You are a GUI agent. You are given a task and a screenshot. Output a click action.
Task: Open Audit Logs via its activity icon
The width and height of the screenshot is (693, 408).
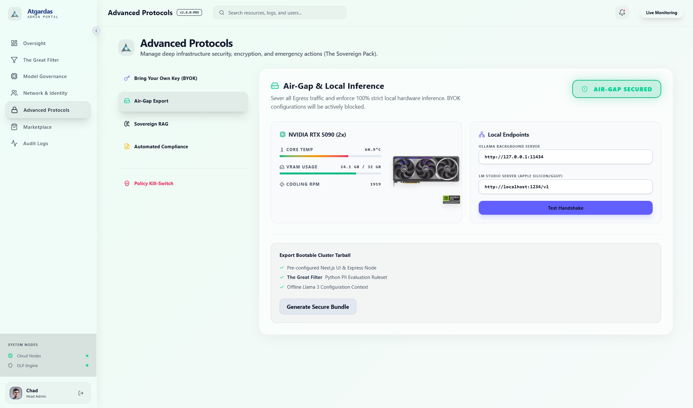pos(14,143)
